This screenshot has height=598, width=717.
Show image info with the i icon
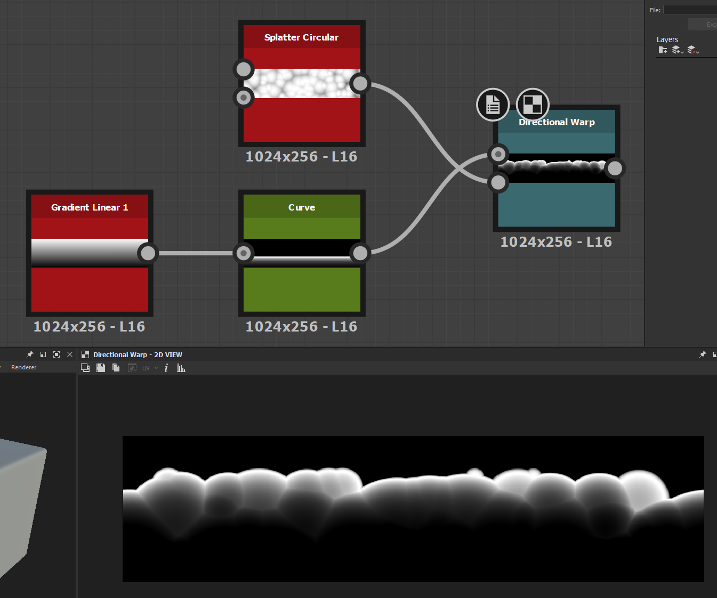[x=166, y=368]
